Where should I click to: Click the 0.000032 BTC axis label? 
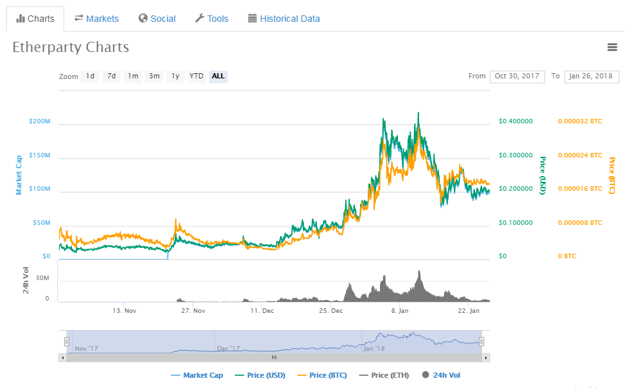pos(580,121)
